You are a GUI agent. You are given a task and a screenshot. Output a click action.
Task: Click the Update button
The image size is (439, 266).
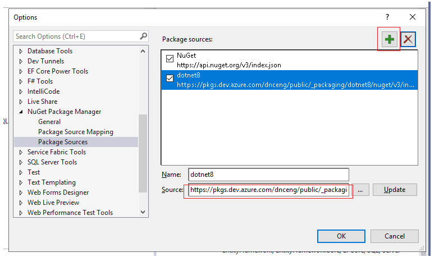tap(395, 190)
